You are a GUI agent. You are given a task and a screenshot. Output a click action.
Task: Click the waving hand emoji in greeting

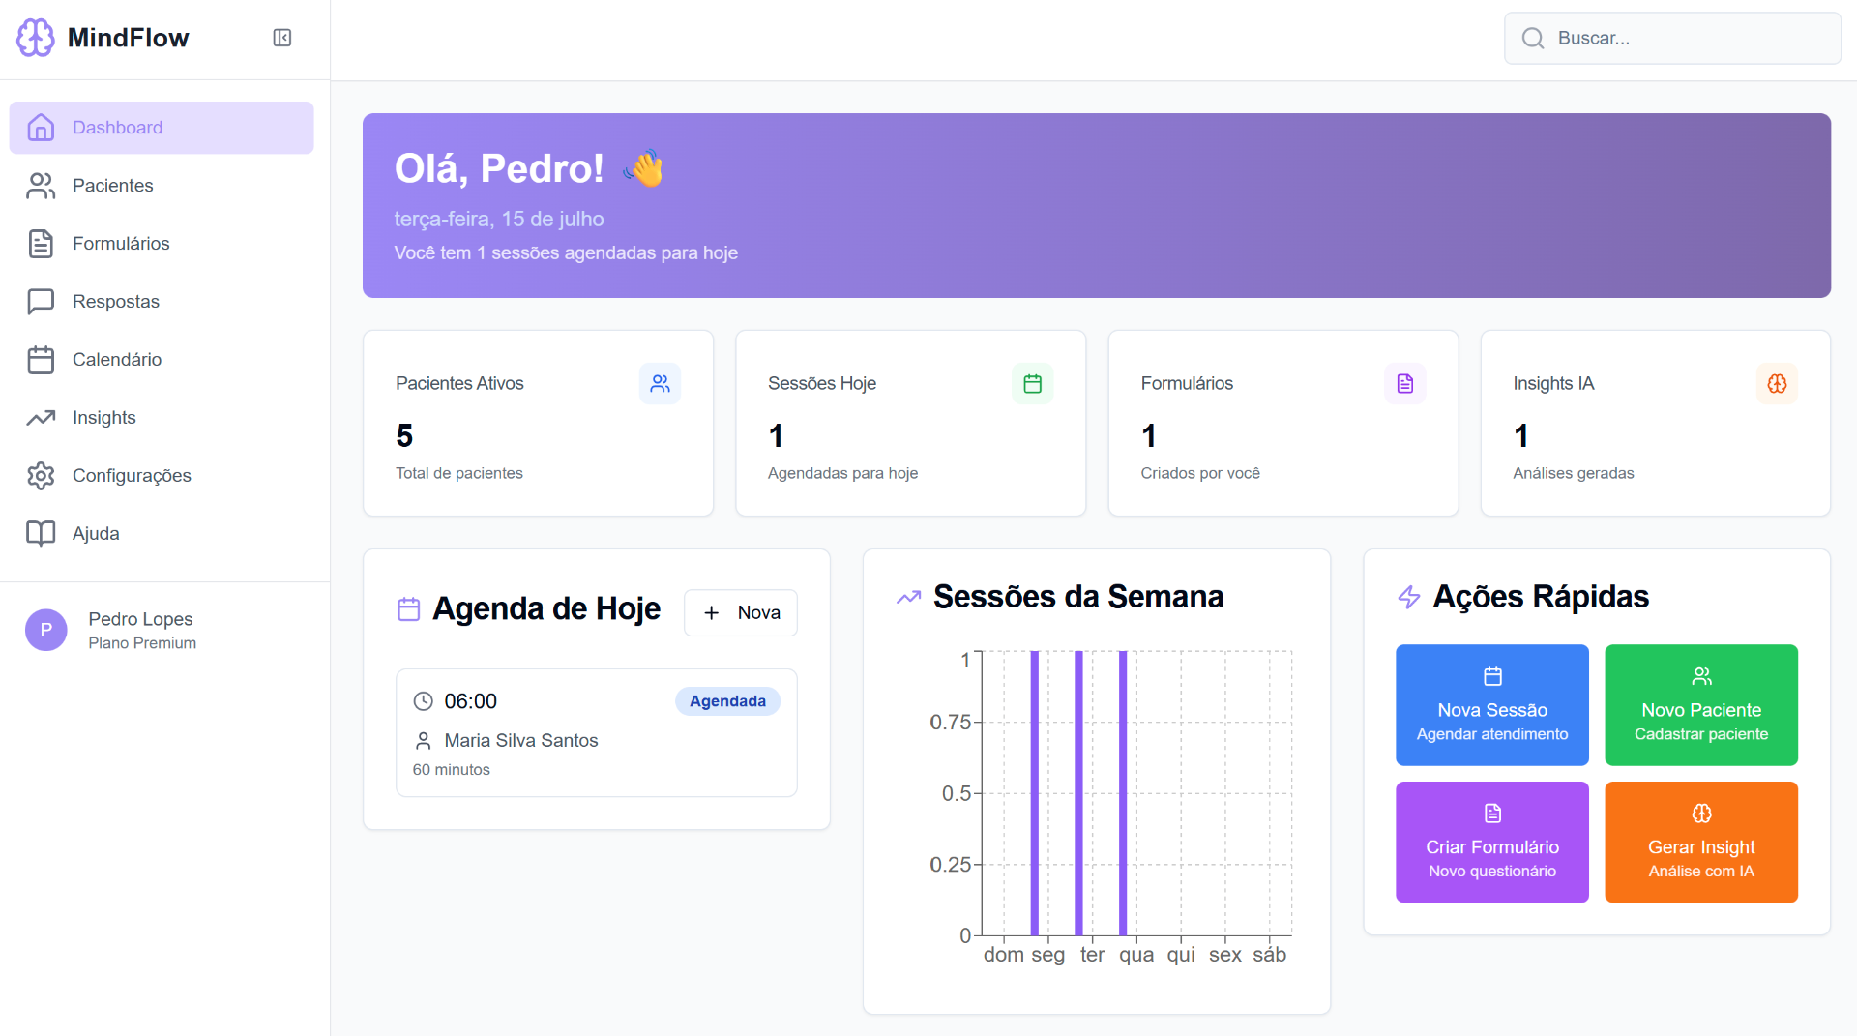click(x=644, y=168)
